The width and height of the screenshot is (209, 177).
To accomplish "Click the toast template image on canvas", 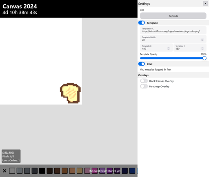I will tap(70, 93).
